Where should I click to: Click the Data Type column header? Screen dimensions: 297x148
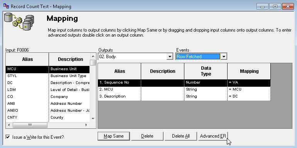point(206,71)
